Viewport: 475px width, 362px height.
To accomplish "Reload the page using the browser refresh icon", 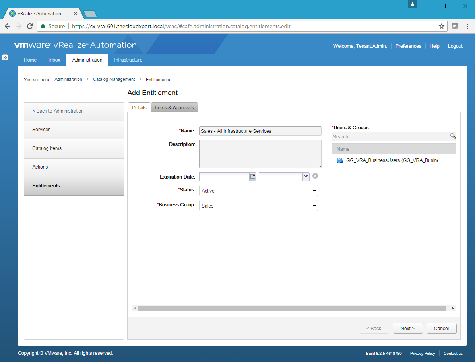I will [29, 26].
